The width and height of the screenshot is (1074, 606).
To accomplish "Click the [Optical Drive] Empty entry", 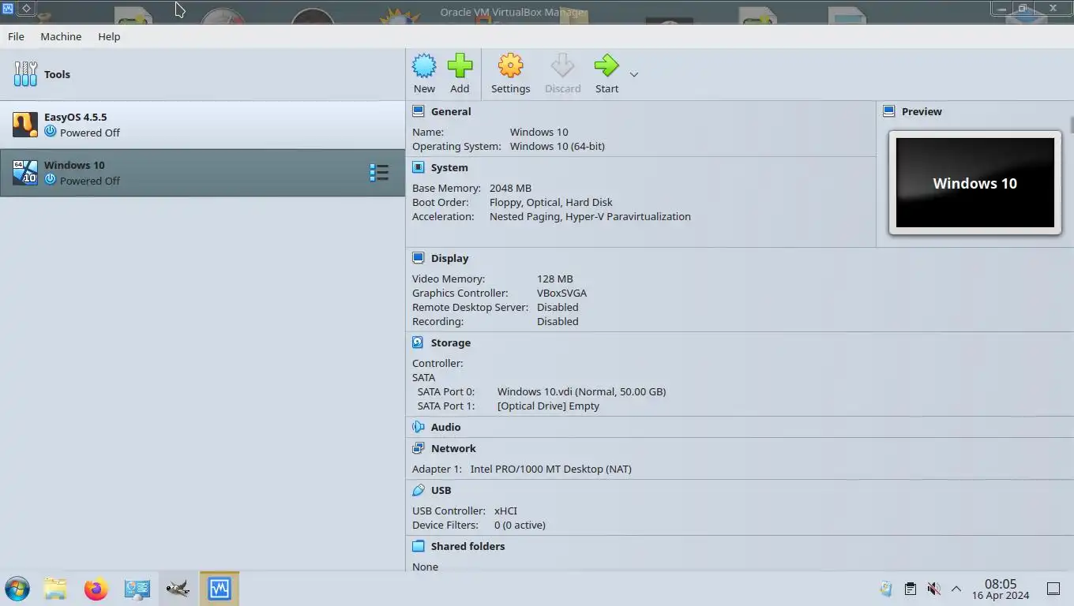I will (x=548, y=406).
